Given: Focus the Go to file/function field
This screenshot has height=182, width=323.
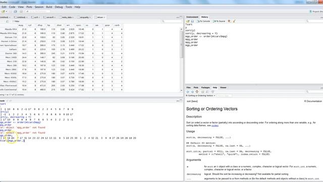Looking at the screenshot, I should [38, 12].
